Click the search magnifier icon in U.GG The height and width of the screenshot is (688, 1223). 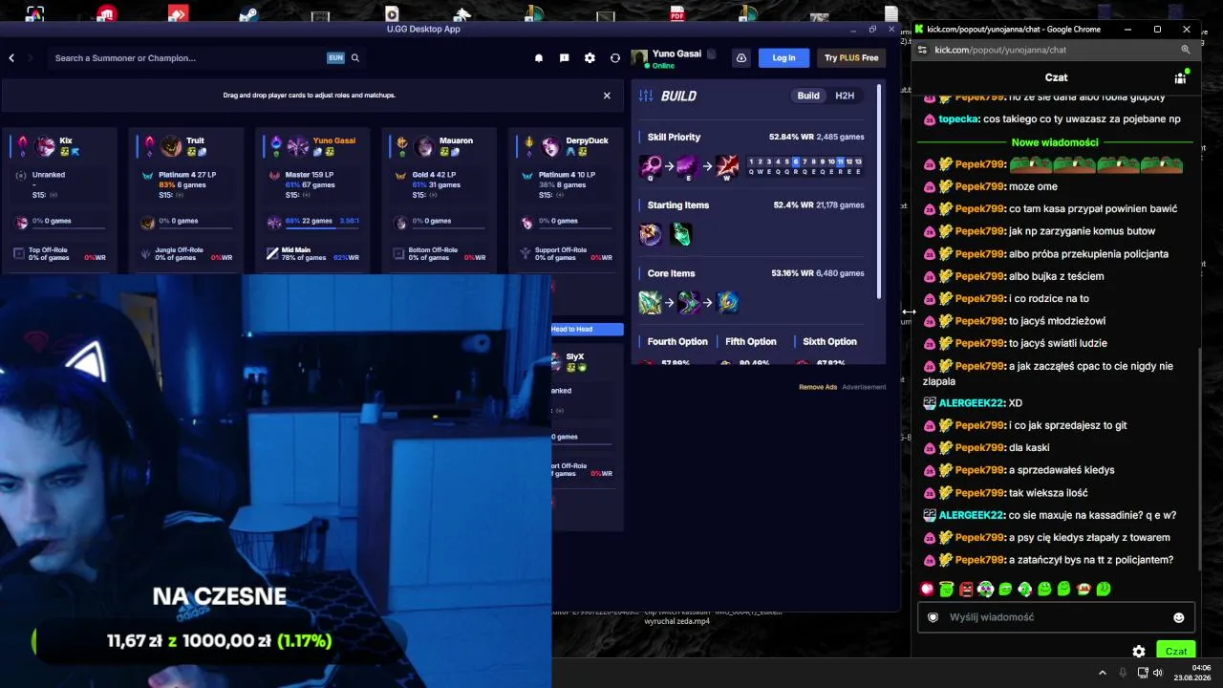click(x=355, y=58)
